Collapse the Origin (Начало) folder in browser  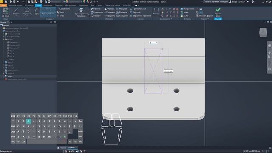tap(3, 40)
